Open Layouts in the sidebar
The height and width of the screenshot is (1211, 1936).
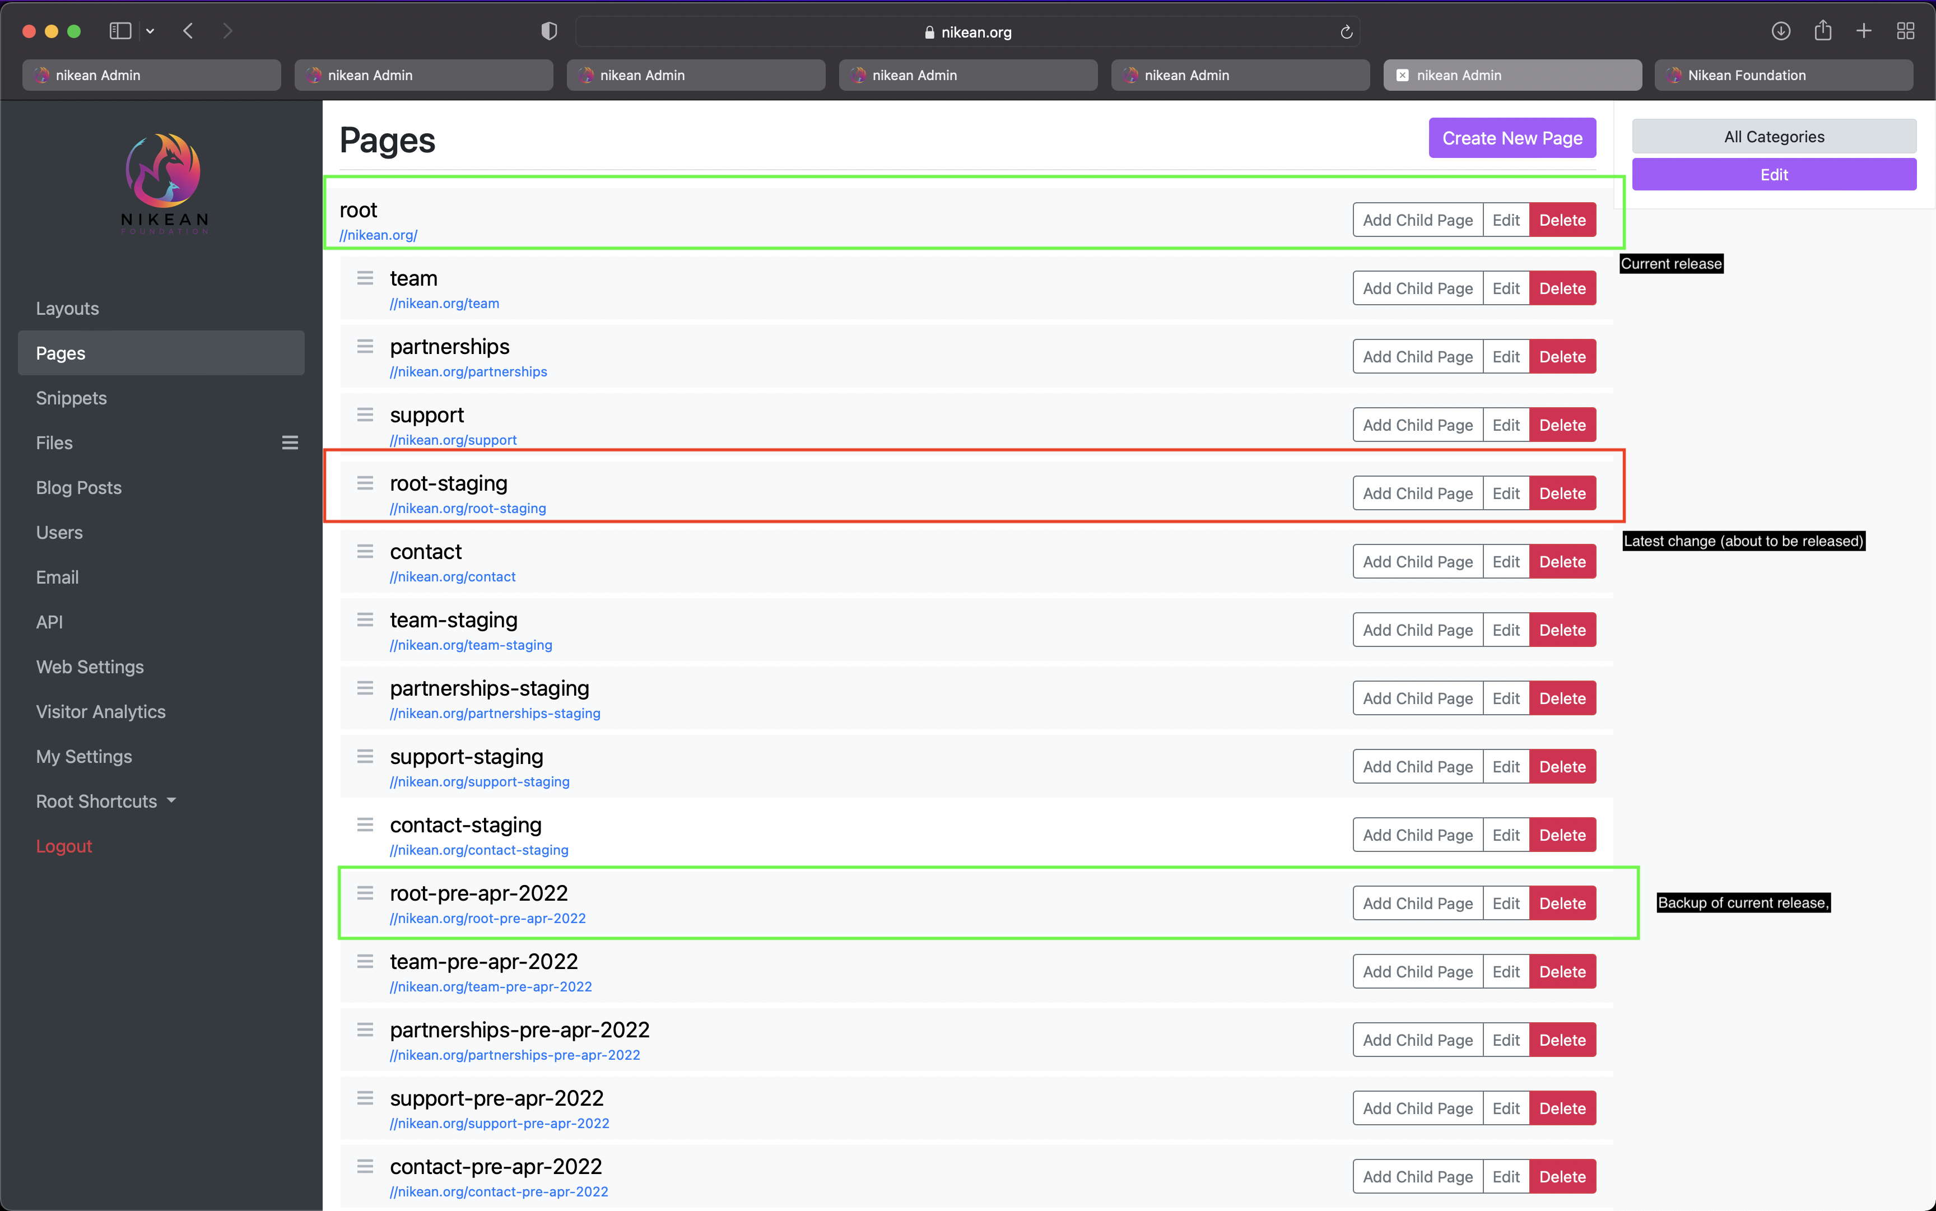point(67,309)
